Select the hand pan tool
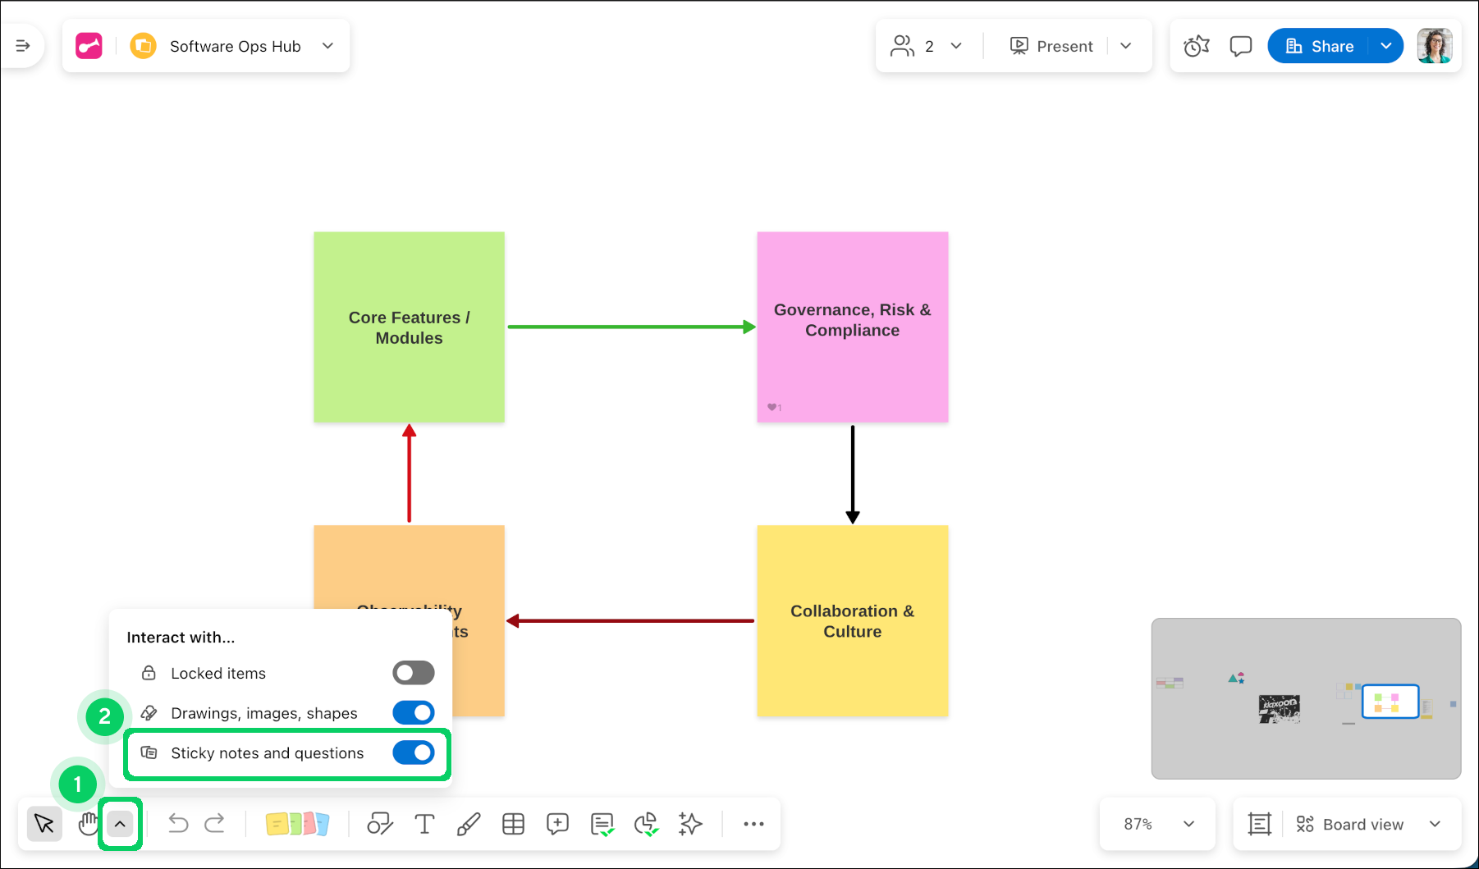1479x869 pixels. click(87, 824)
